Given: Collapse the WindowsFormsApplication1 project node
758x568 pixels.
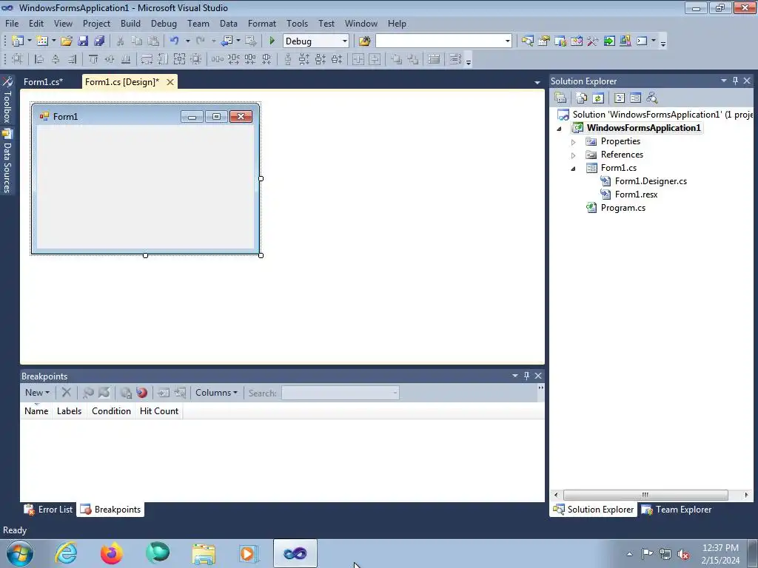Looking at the screenshot, I should 560,129.
